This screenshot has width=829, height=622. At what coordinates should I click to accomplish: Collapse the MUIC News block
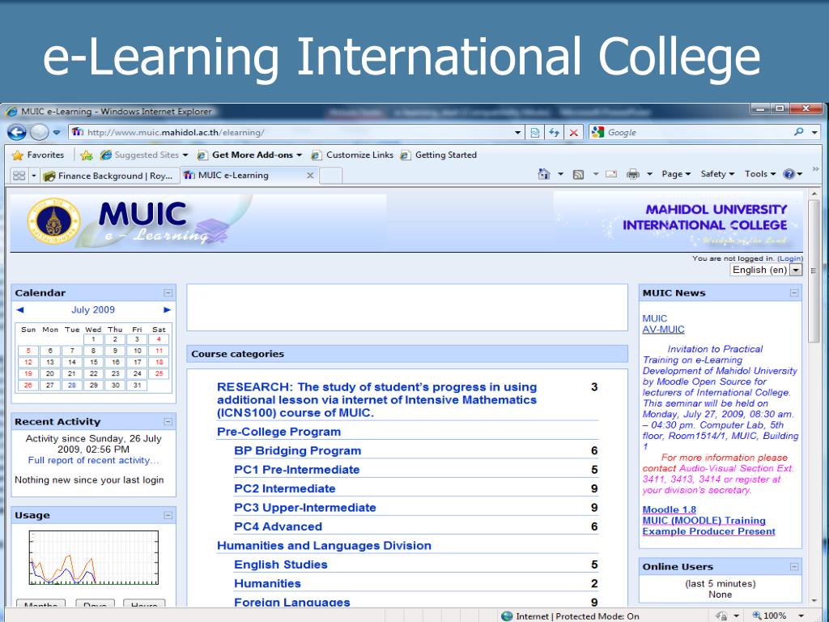[x=794, y=293]
